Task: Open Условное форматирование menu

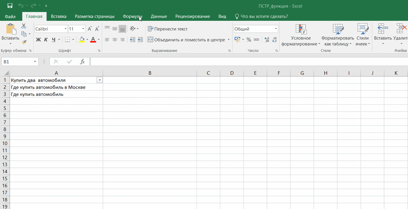Action: (301, 35)
